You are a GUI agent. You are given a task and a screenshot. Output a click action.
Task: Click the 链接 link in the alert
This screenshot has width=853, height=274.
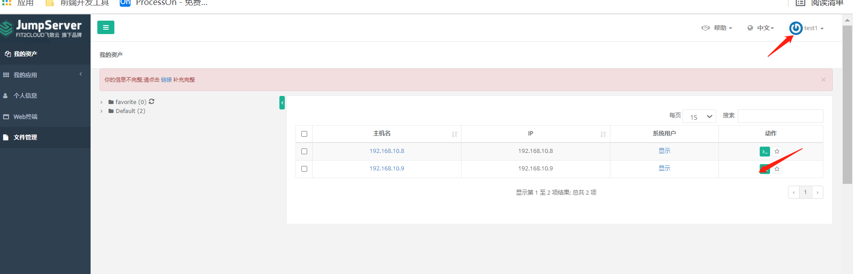pos(166,80)
